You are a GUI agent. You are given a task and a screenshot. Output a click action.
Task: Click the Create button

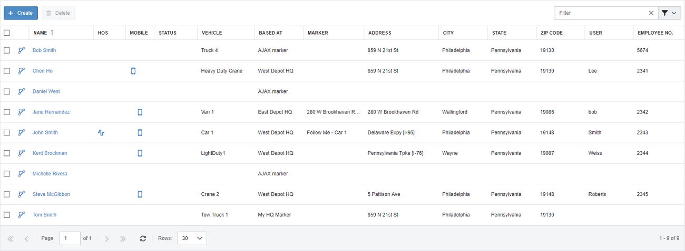click(x=21, y=13)
